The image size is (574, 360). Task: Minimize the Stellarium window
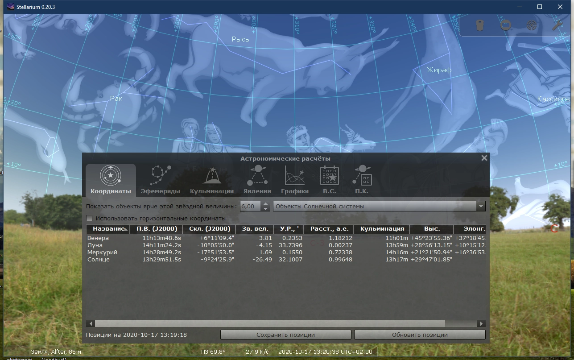[x=519, y=7]
